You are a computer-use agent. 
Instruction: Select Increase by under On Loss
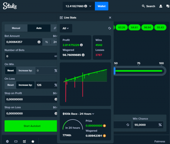26,85
